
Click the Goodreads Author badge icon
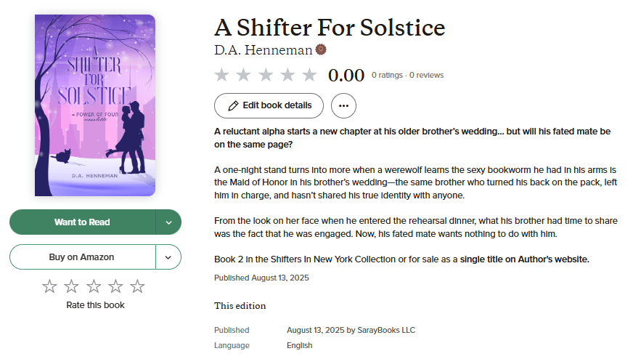(321, 50)
